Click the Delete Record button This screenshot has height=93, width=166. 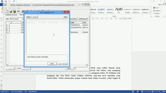click(x=83, y=19)
